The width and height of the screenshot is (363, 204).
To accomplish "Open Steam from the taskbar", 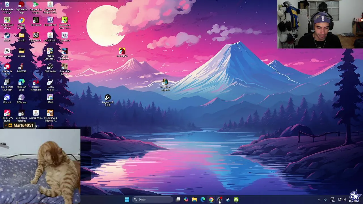I will tap(228, 199).
